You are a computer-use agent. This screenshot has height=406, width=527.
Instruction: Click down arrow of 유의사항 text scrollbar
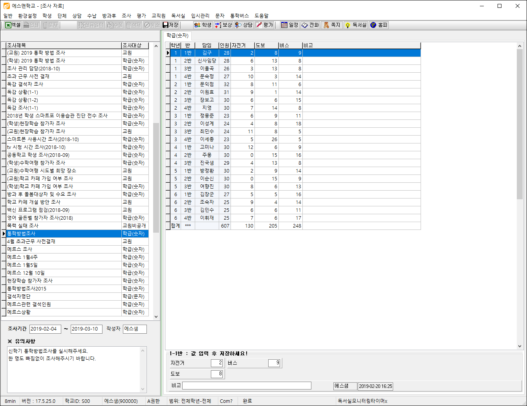pos(143,389)
